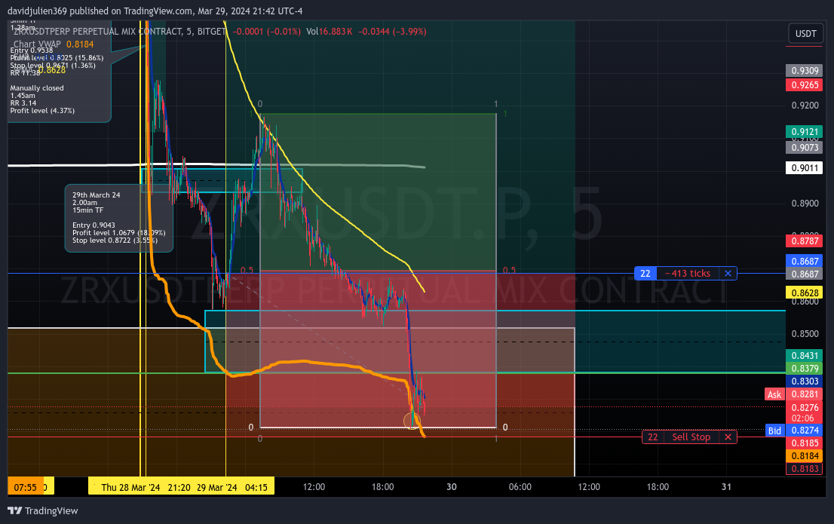Click the 0.9121 green price label
Viewport: 834px width, 524px height.
point(804,131)
